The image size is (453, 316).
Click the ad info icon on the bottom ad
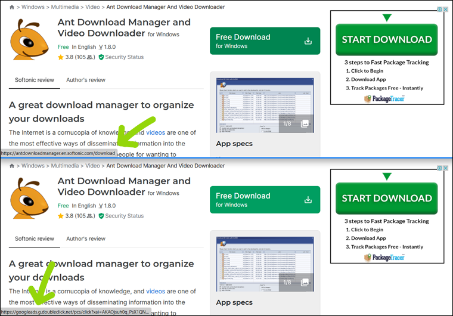pyautogui.click(x=440, y=168)
